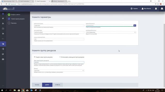Open the shopping cart icon in the sidebar
Image resolution: width=165 pixels, height=92 pixels.
[3, 33]
